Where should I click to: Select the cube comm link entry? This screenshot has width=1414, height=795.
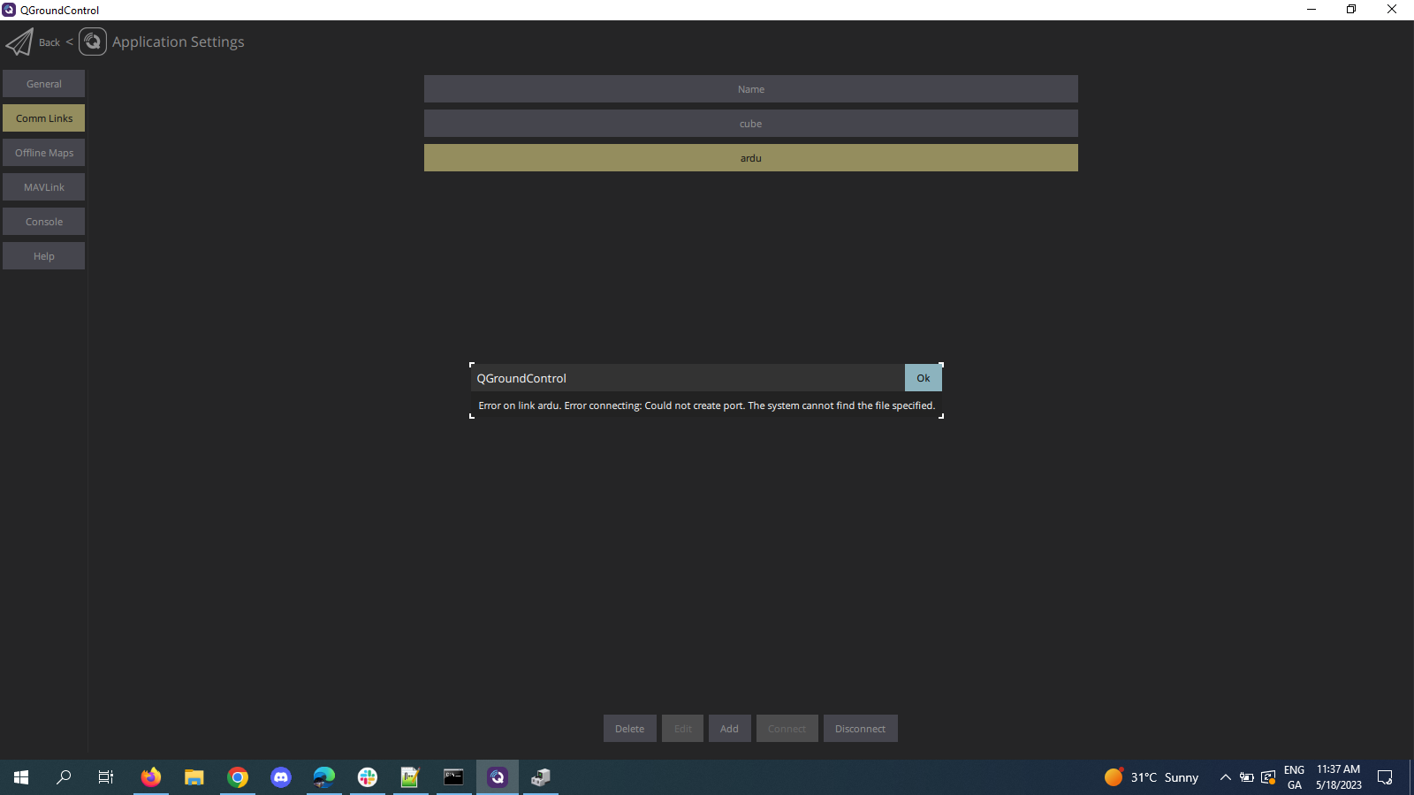click(750, 123)
